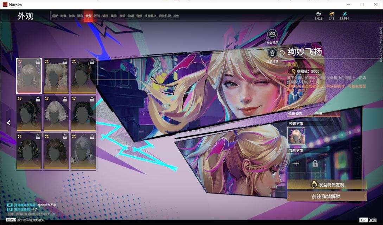This screenshot has width=383, height=225.
Task: Open the 搭配 tab
Action: click(55, 16)
